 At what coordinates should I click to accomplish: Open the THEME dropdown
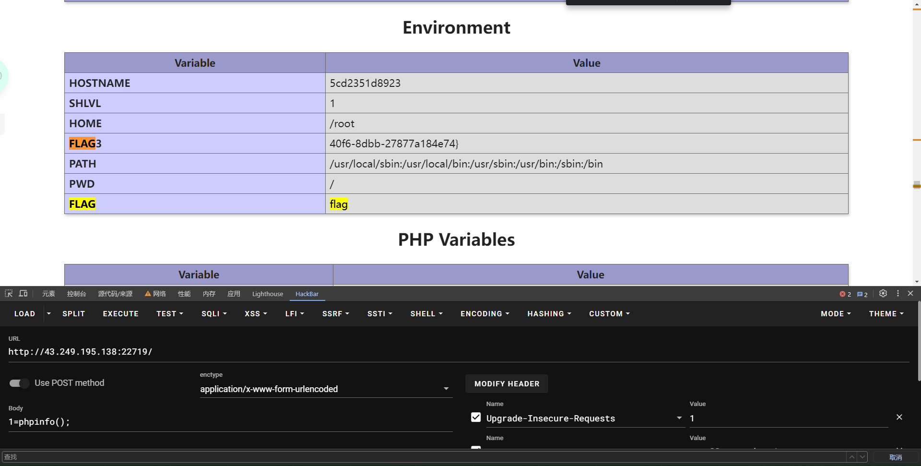pos(886,313)
